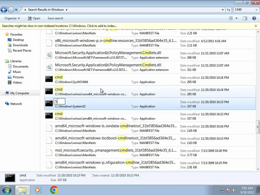This screenshot has height=195, width=260.
Task: Open Downloads in the navigation pane
Action: click(x=20, y=45)
